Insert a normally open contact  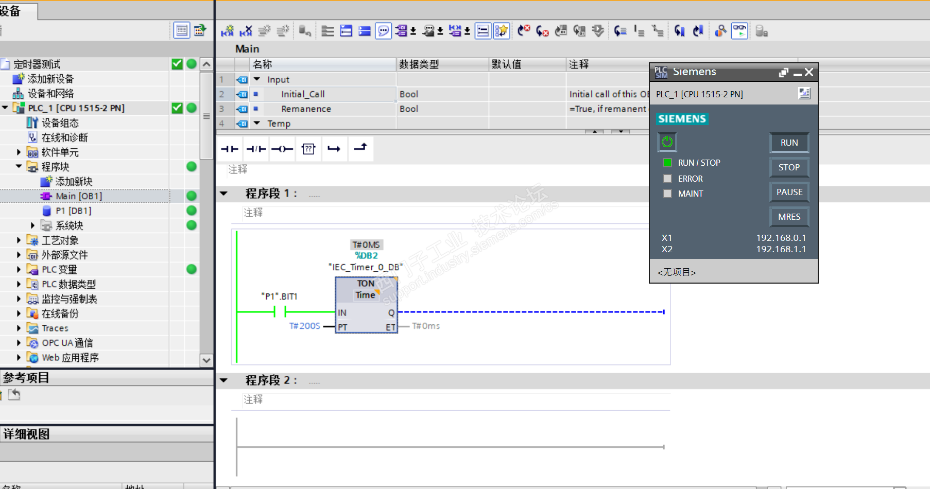pos(230,149)
